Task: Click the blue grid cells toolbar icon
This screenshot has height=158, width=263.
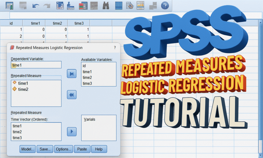Action: pos(119,5)
